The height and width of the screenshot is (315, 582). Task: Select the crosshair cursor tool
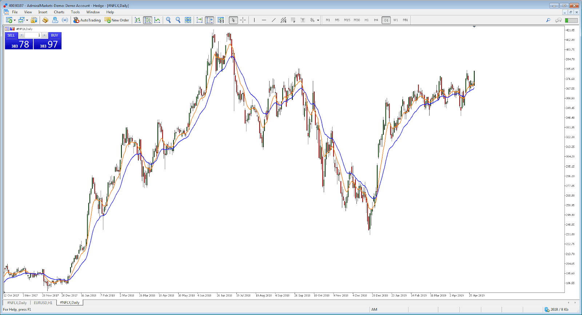click(243, 20)
